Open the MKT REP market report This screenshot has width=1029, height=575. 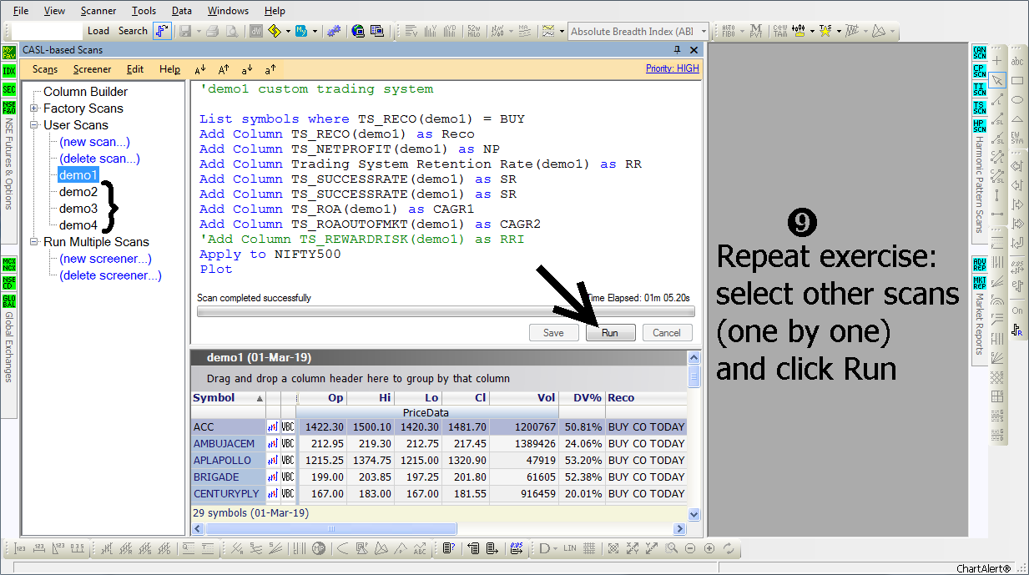[x=980, y=283]
